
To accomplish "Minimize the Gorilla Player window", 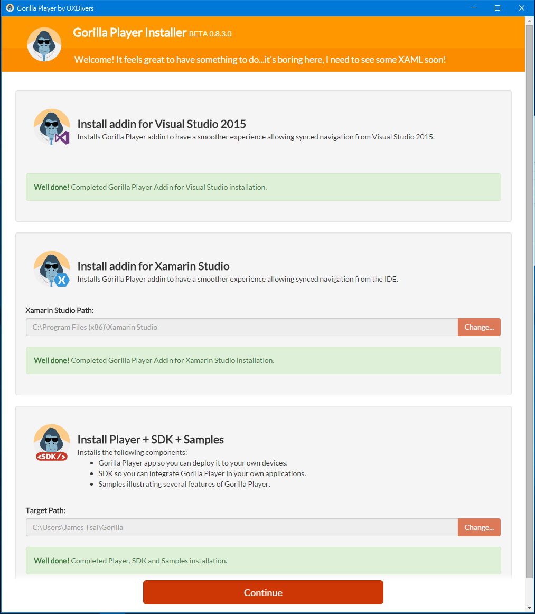I will (x=474, y=8).
